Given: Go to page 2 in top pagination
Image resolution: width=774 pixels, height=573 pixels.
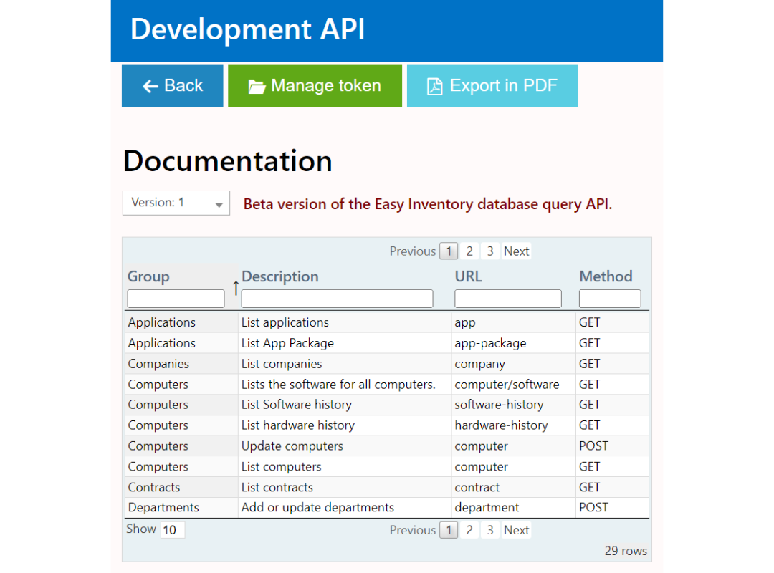Looking at the screenshot, I should click(469, 251).
